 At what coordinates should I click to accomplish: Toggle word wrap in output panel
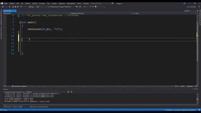click(71, 92)
